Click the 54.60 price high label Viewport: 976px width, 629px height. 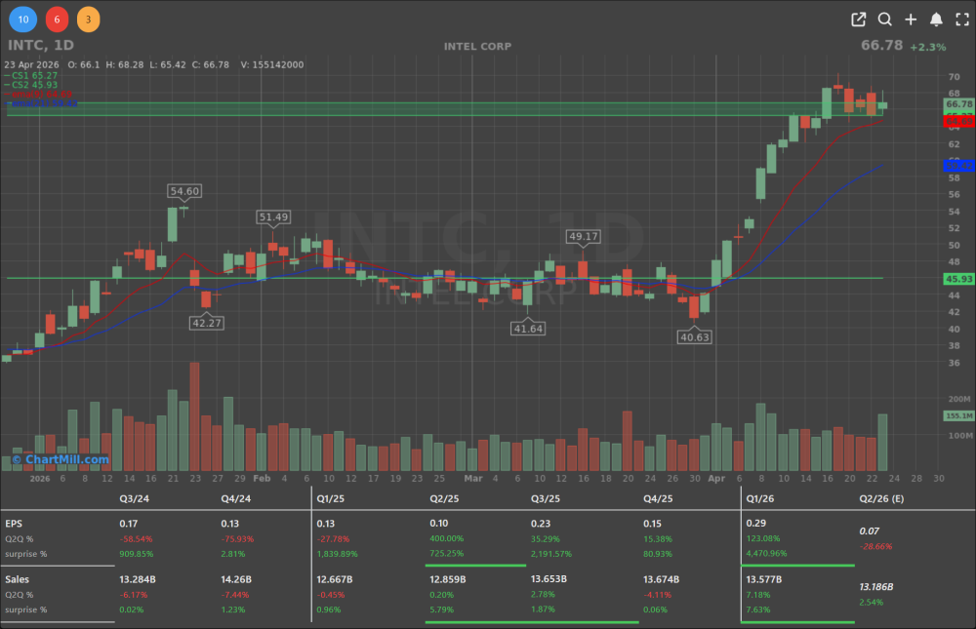(x=184, y=191)
